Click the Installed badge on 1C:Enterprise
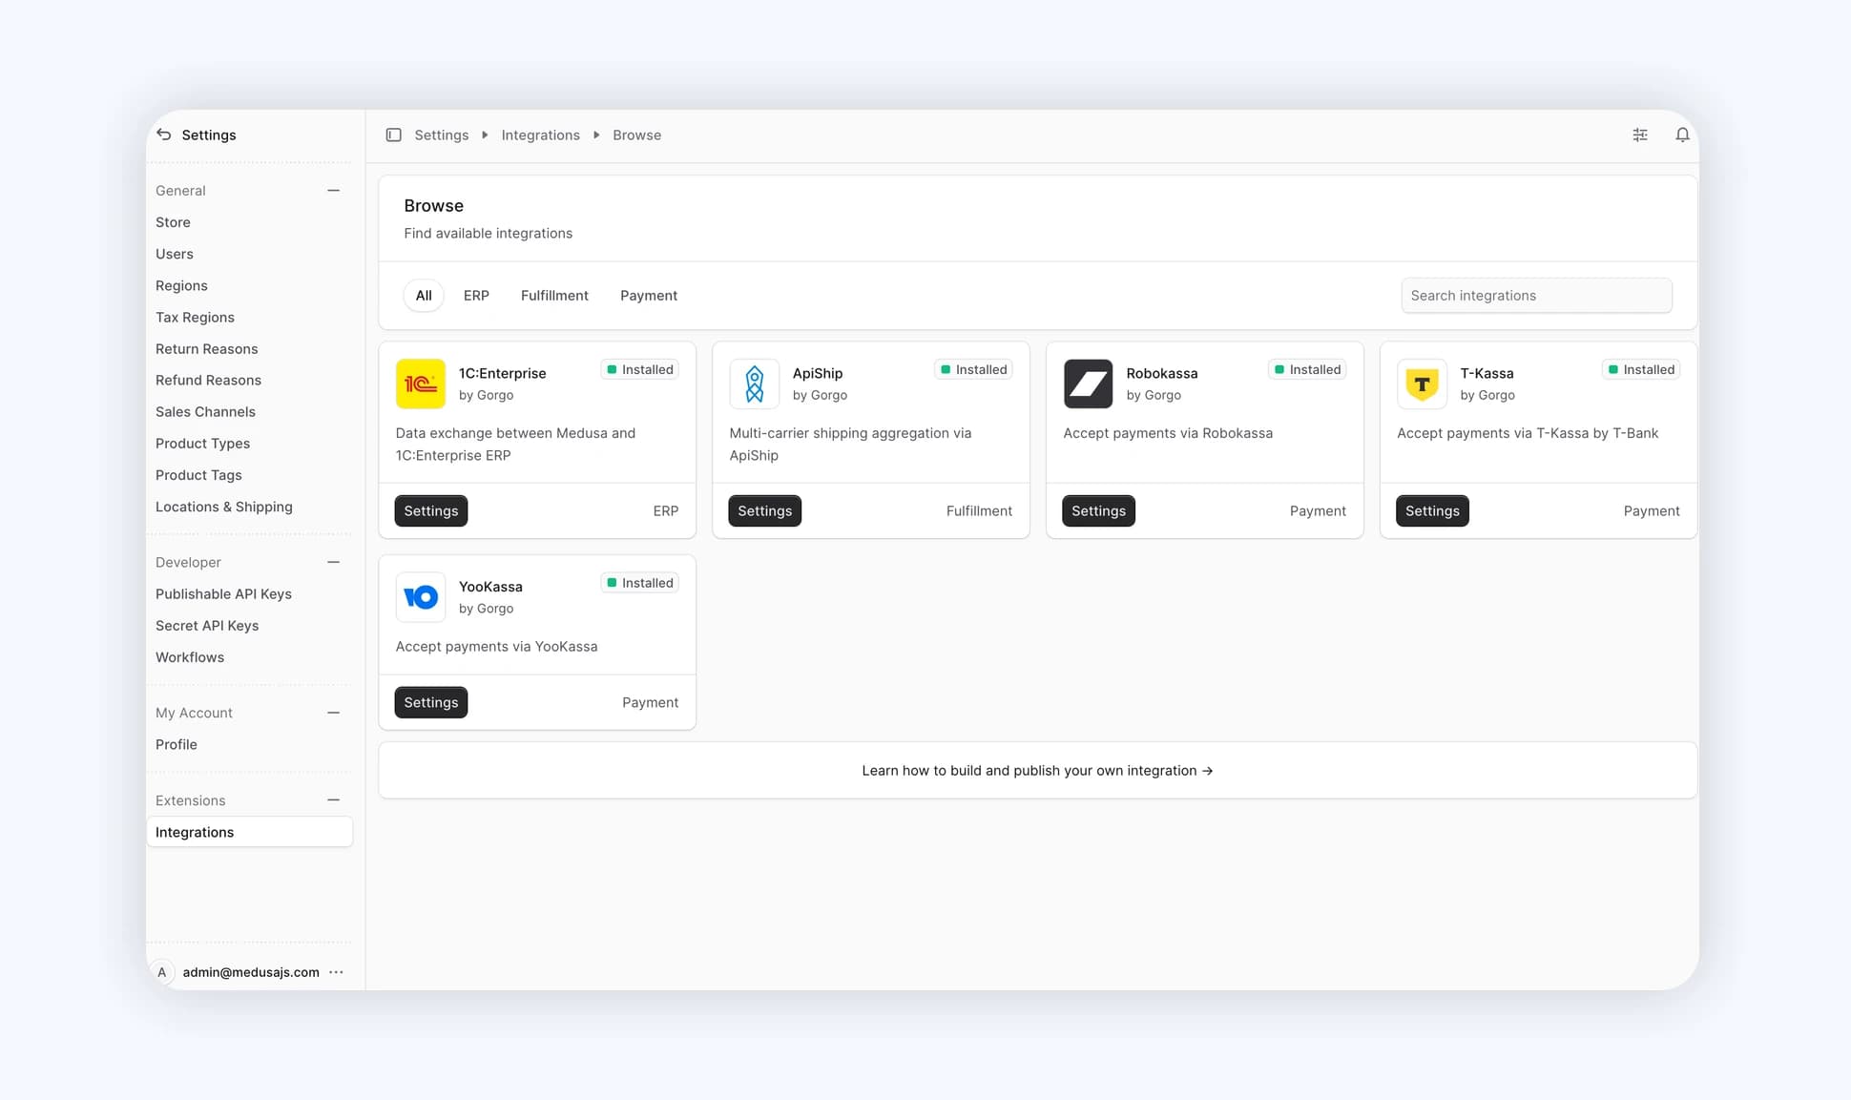This screenshot has height=1100, width=1851. pyautogui.click(x=639, y=370)
